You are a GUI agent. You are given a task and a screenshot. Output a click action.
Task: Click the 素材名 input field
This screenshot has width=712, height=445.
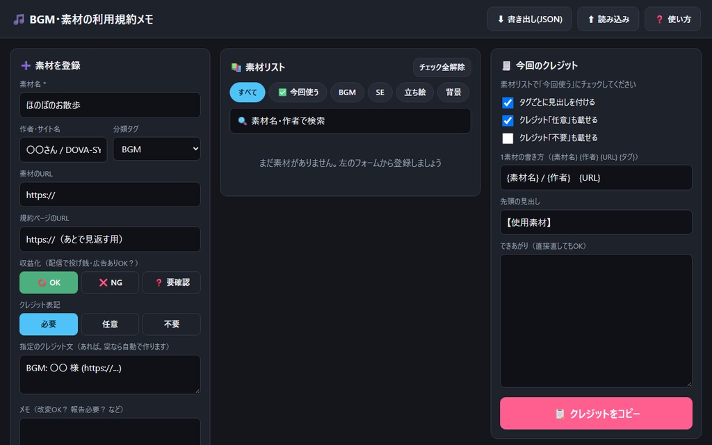(x=110, y=106)
